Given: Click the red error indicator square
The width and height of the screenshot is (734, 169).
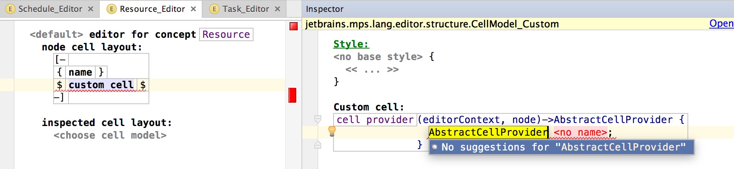Looking at the screenshot, I should [294, 26].
